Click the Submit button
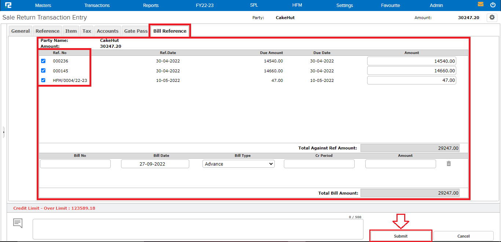 tap(401, 236)
